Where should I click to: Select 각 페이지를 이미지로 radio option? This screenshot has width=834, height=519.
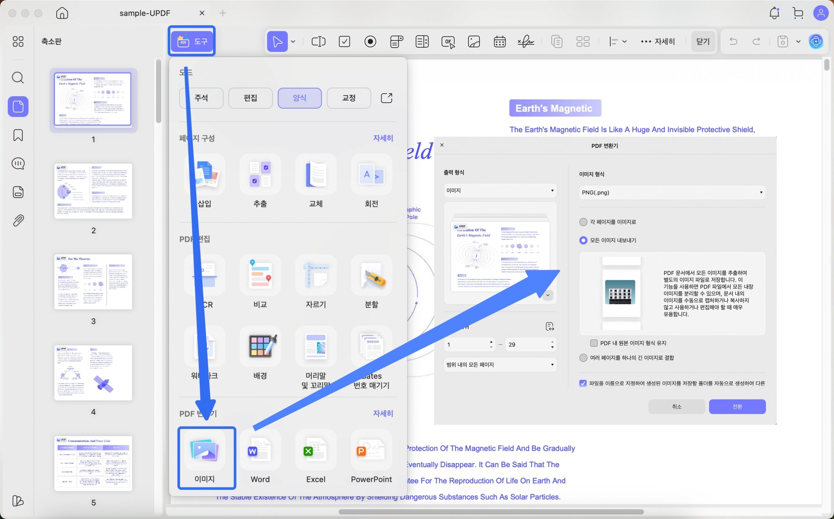(x=583, y=222)
